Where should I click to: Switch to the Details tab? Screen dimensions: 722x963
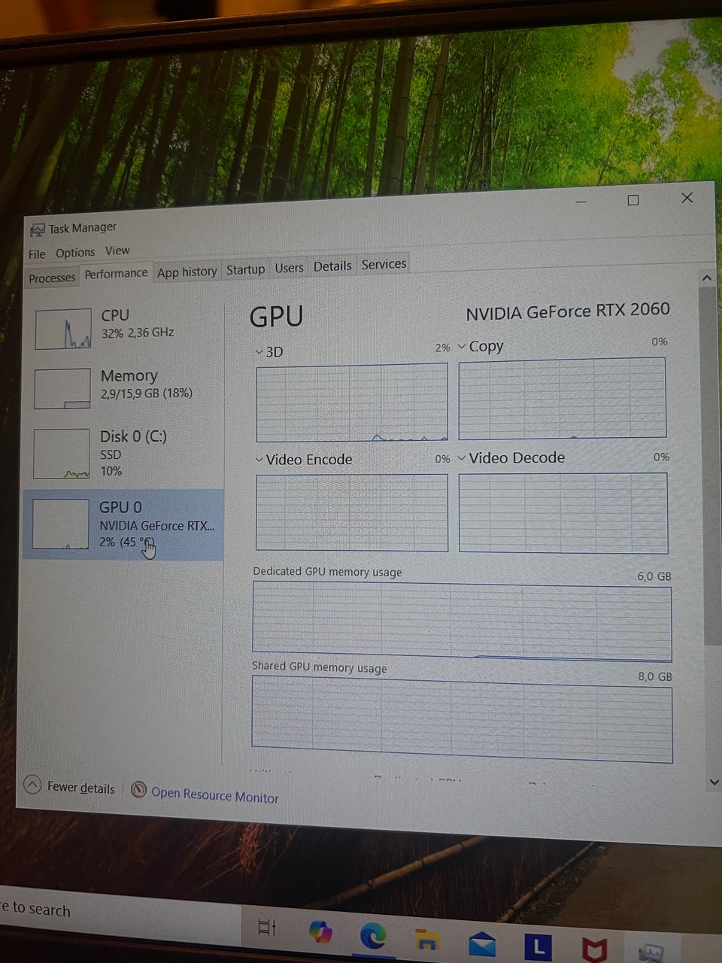[x=332, y=266]
